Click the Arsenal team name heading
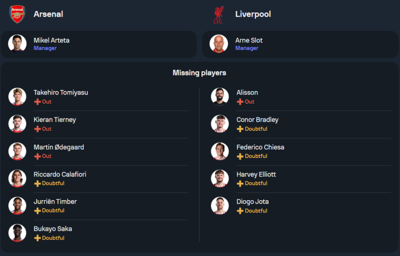 coord(48,14)
